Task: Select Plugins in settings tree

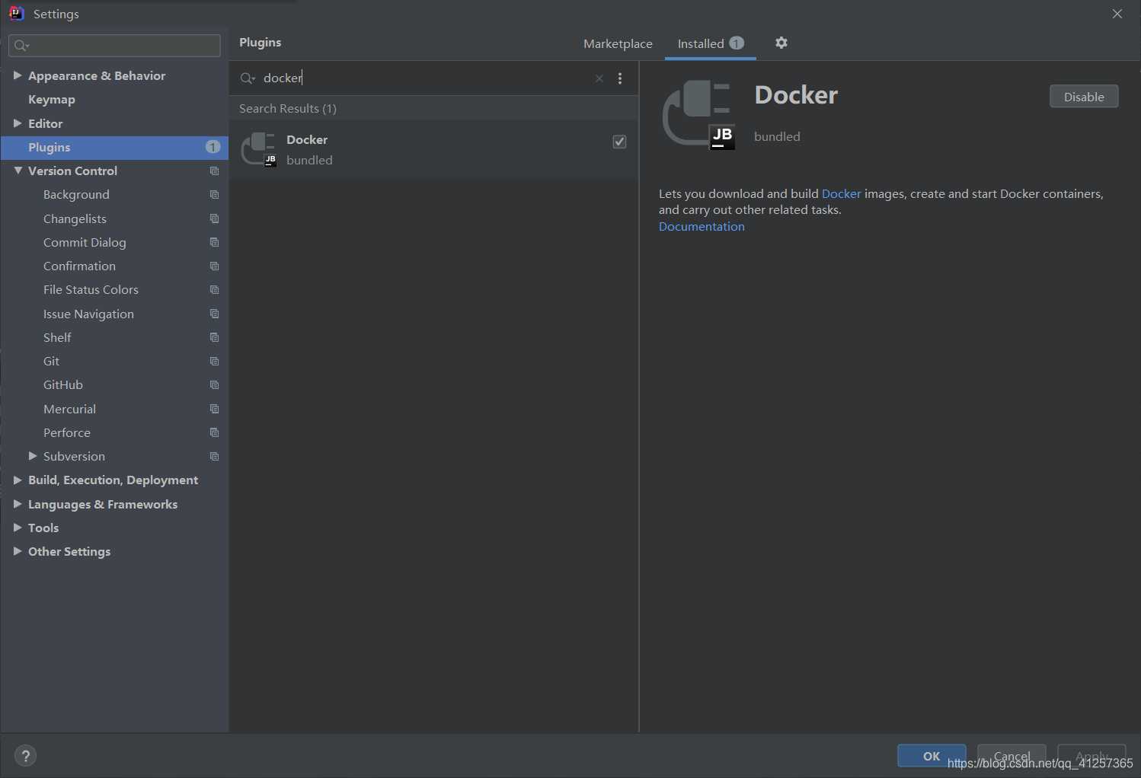Action: coord(115,148)
